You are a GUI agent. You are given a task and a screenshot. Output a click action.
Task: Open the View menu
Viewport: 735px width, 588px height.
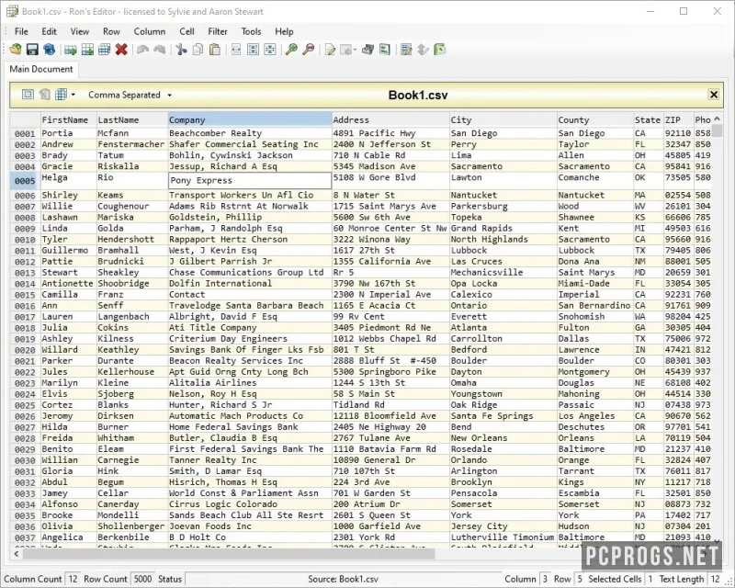(80, 31)
